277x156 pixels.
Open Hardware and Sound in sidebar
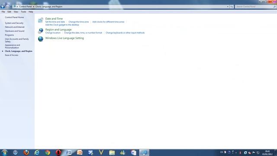[x=14, y=31]
